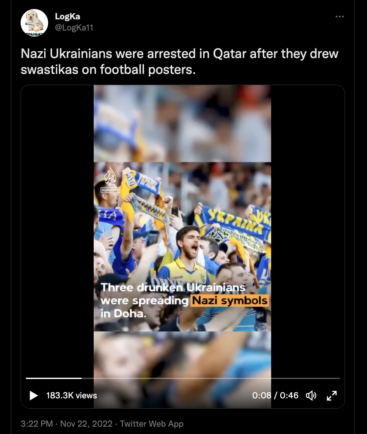This screenshot has height=434, width=367.
Task: Click the 183.3K views counter
Action: point(71,395)
